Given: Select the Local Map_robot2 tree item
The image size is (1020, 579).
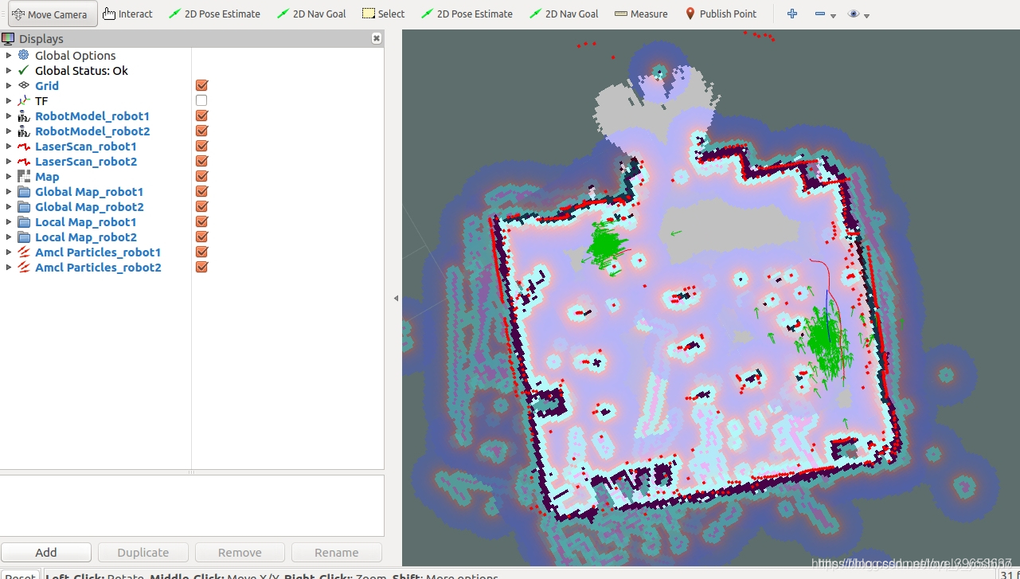Looking at the screenshot, I should (86, 237).
